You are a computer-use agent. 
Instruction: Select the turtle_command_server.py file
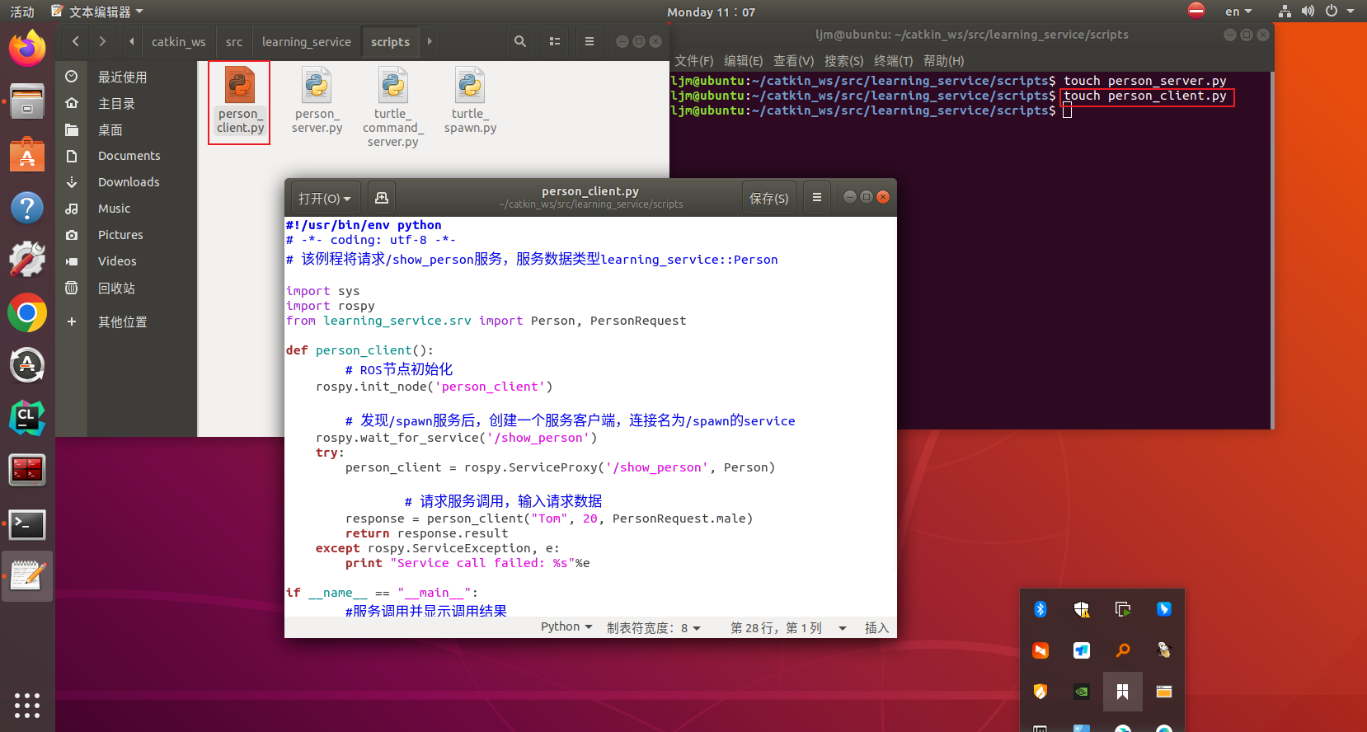(393, 107)
